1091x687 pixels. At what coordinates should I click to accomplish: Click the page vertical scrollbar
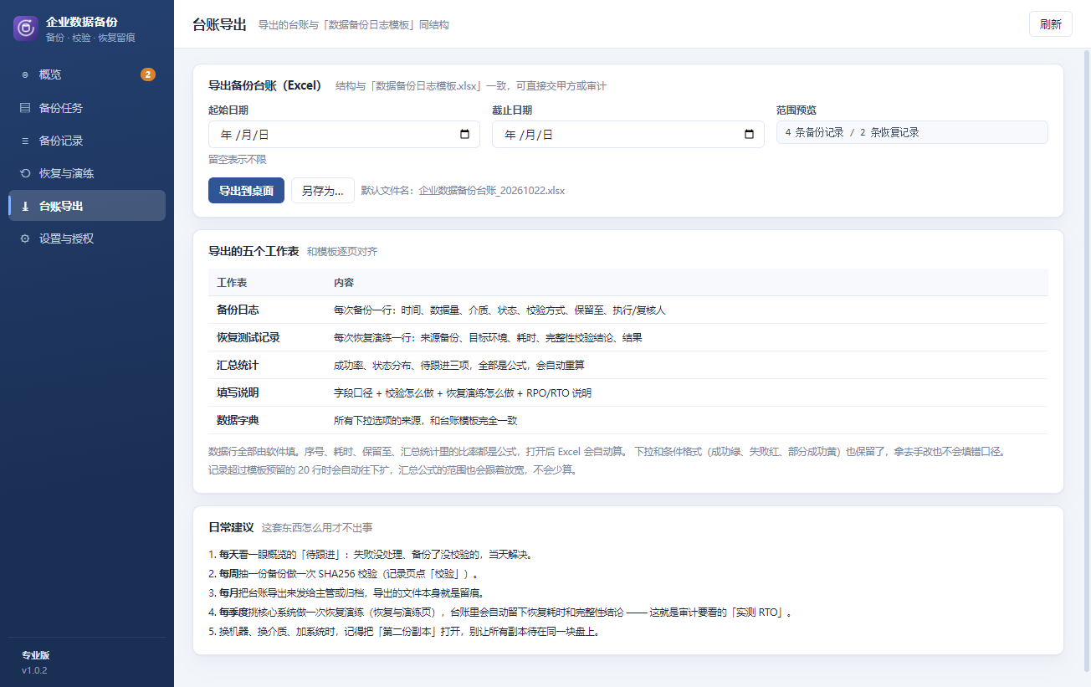(x=1087, y=360)
